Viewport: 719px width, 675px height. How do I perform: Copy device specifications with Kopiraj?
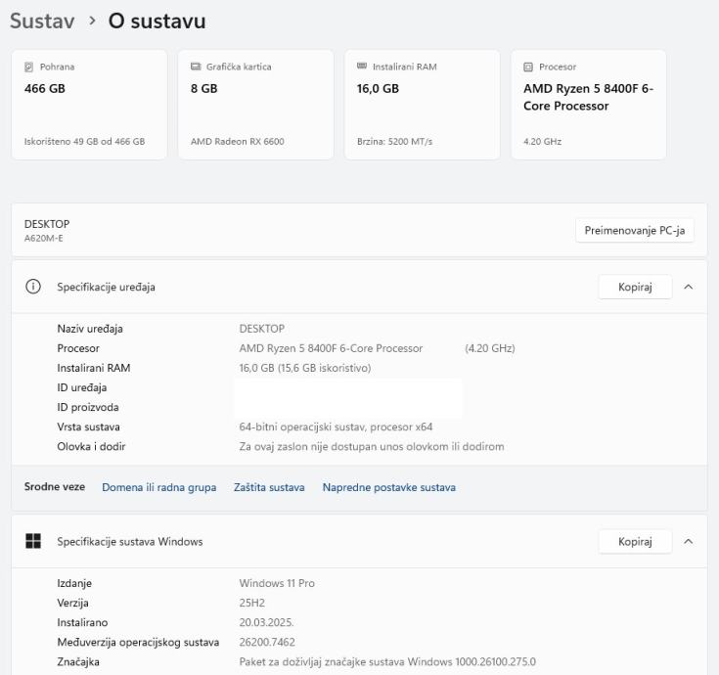point(635,288)
